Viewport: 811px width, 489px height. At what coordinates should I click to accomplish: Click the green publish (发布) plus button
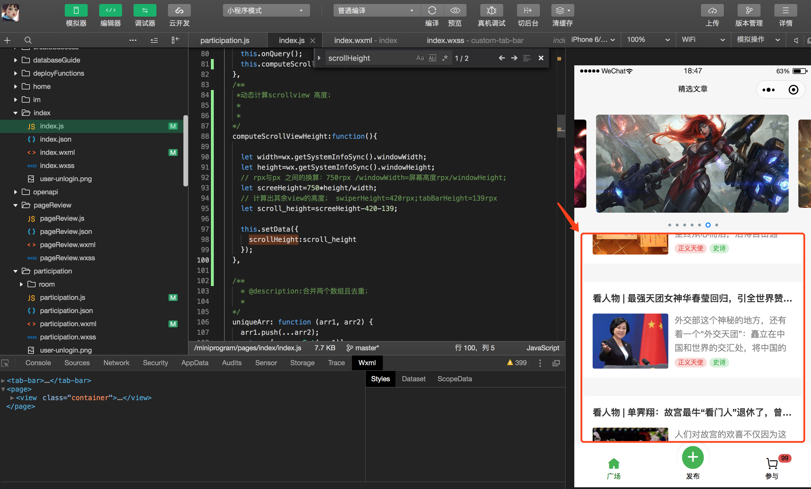693,457
